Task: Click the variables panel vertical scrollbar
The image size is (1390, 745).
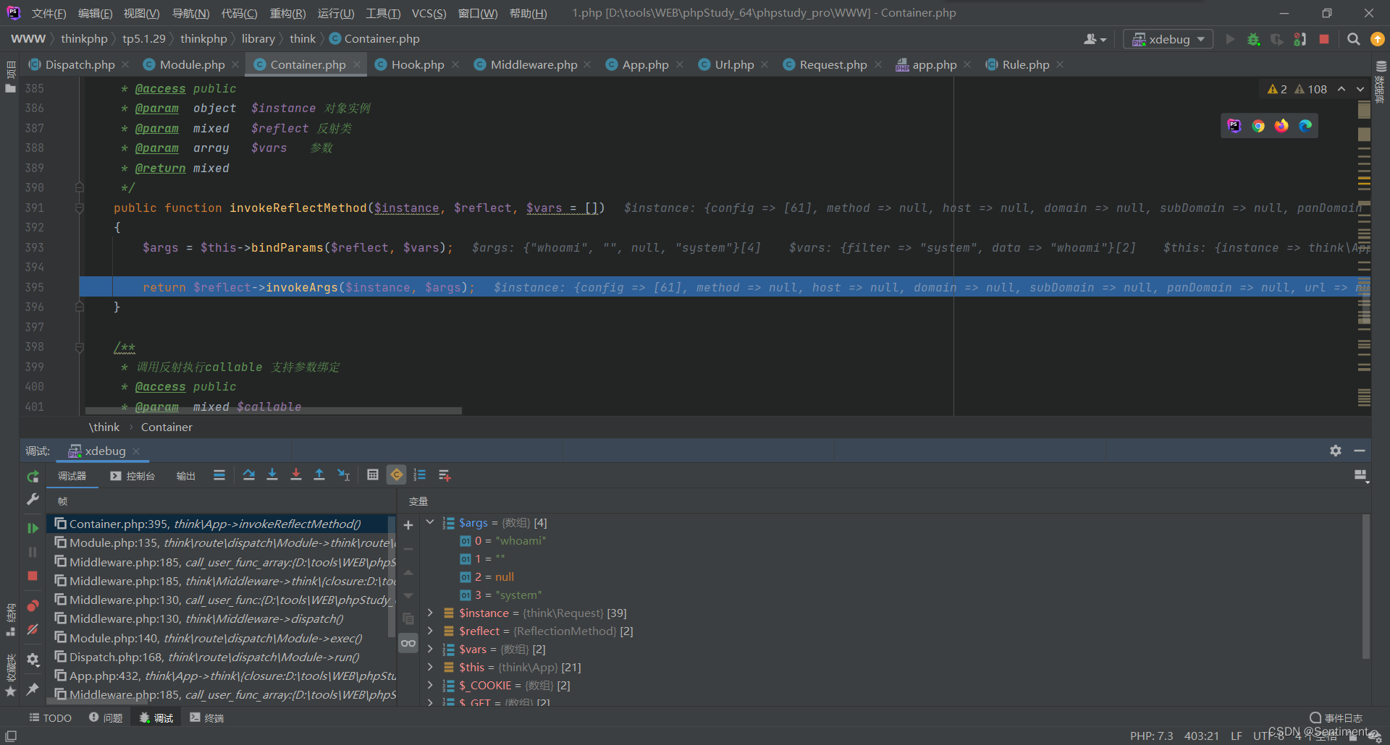Action: coord(1365,586)
